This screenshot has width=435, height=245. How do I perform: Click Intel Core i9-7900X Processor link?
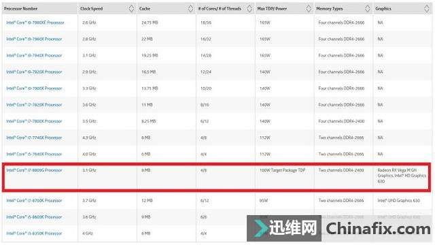tap(34, 88)
